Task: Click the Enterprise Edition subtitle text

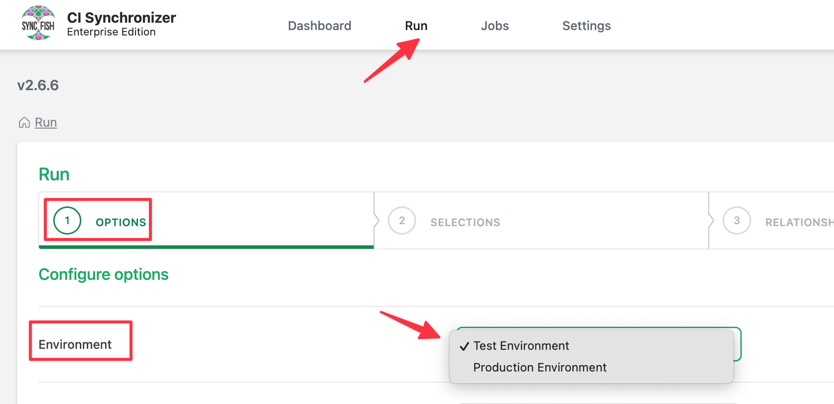Action: tap(111, 32)
